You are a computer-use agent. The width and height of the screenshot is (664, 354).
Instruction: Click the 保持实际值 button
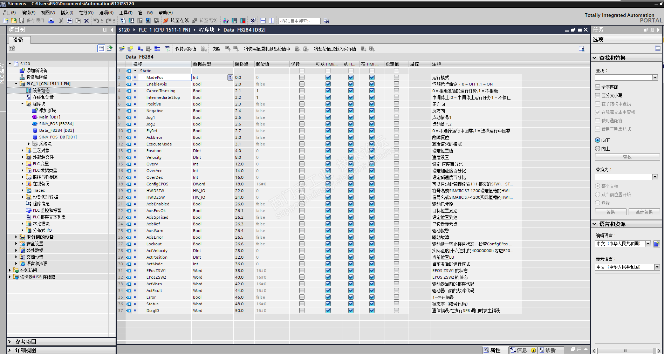pyautogui.click(x=186, y=49)
